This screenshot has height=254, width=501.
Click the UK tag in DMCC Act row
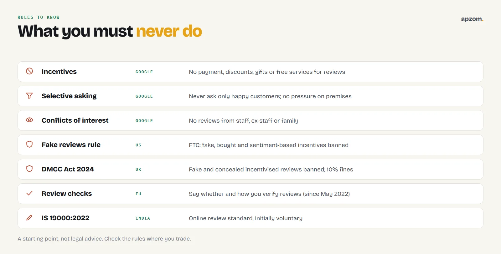click(x=138, y=170)
